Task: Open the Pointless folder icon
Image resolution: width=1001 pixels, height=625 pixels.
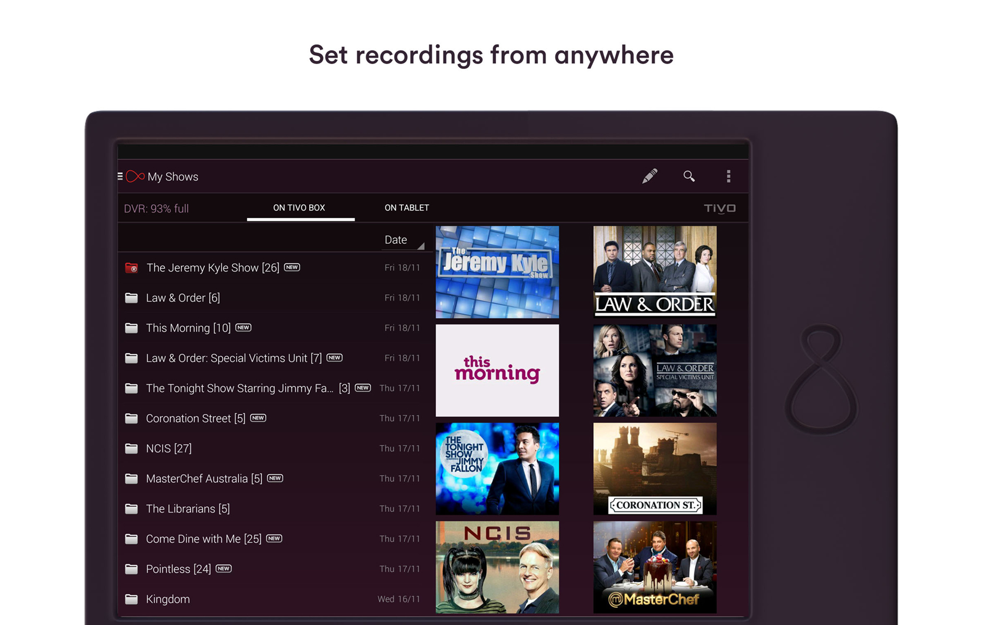Action: pos(131,569)
